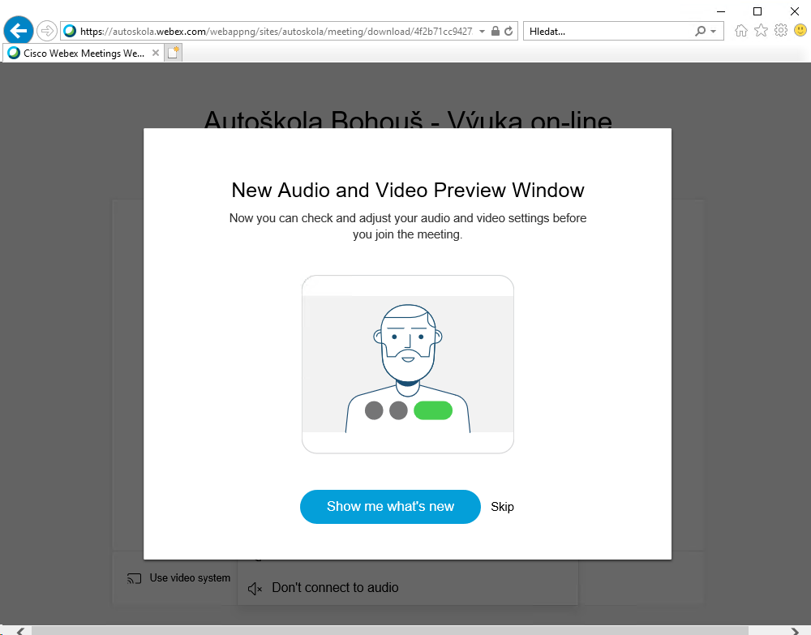
Task: Click the bearded man preview illustration
Action: tap(408, 364)
